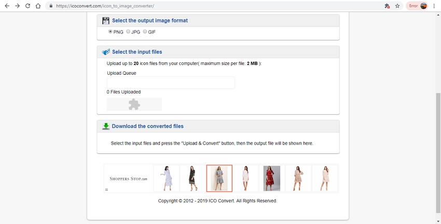This screenshot has height=224, width=441.
Task: Click the browser forward arrow
Action: (17, 6)
